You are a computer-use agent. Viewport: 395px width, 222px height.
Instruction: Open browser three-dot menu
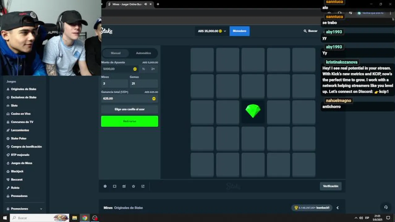[390, 13]
